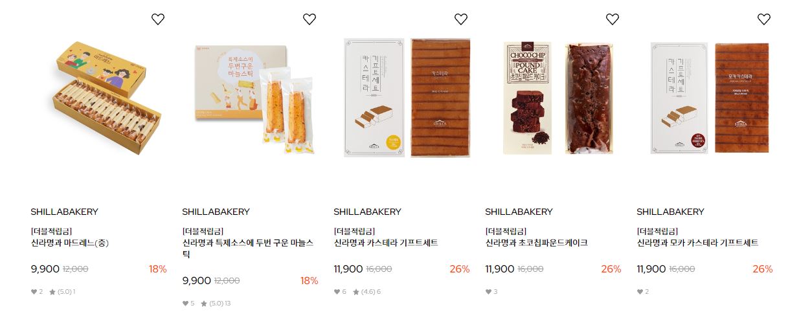Toggle wishlist heart on the garlic stick product

tap(310, 19)
